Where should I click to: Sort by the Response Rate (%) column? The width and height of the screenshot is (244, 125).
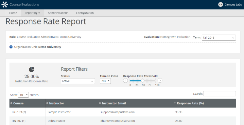[204, 103]
